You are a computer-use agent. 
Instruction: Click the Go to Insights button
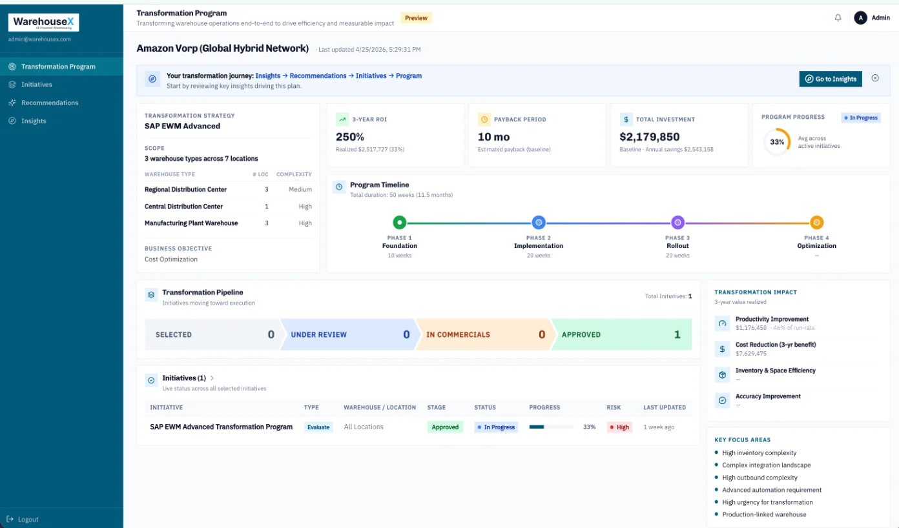tap(831, 79)
